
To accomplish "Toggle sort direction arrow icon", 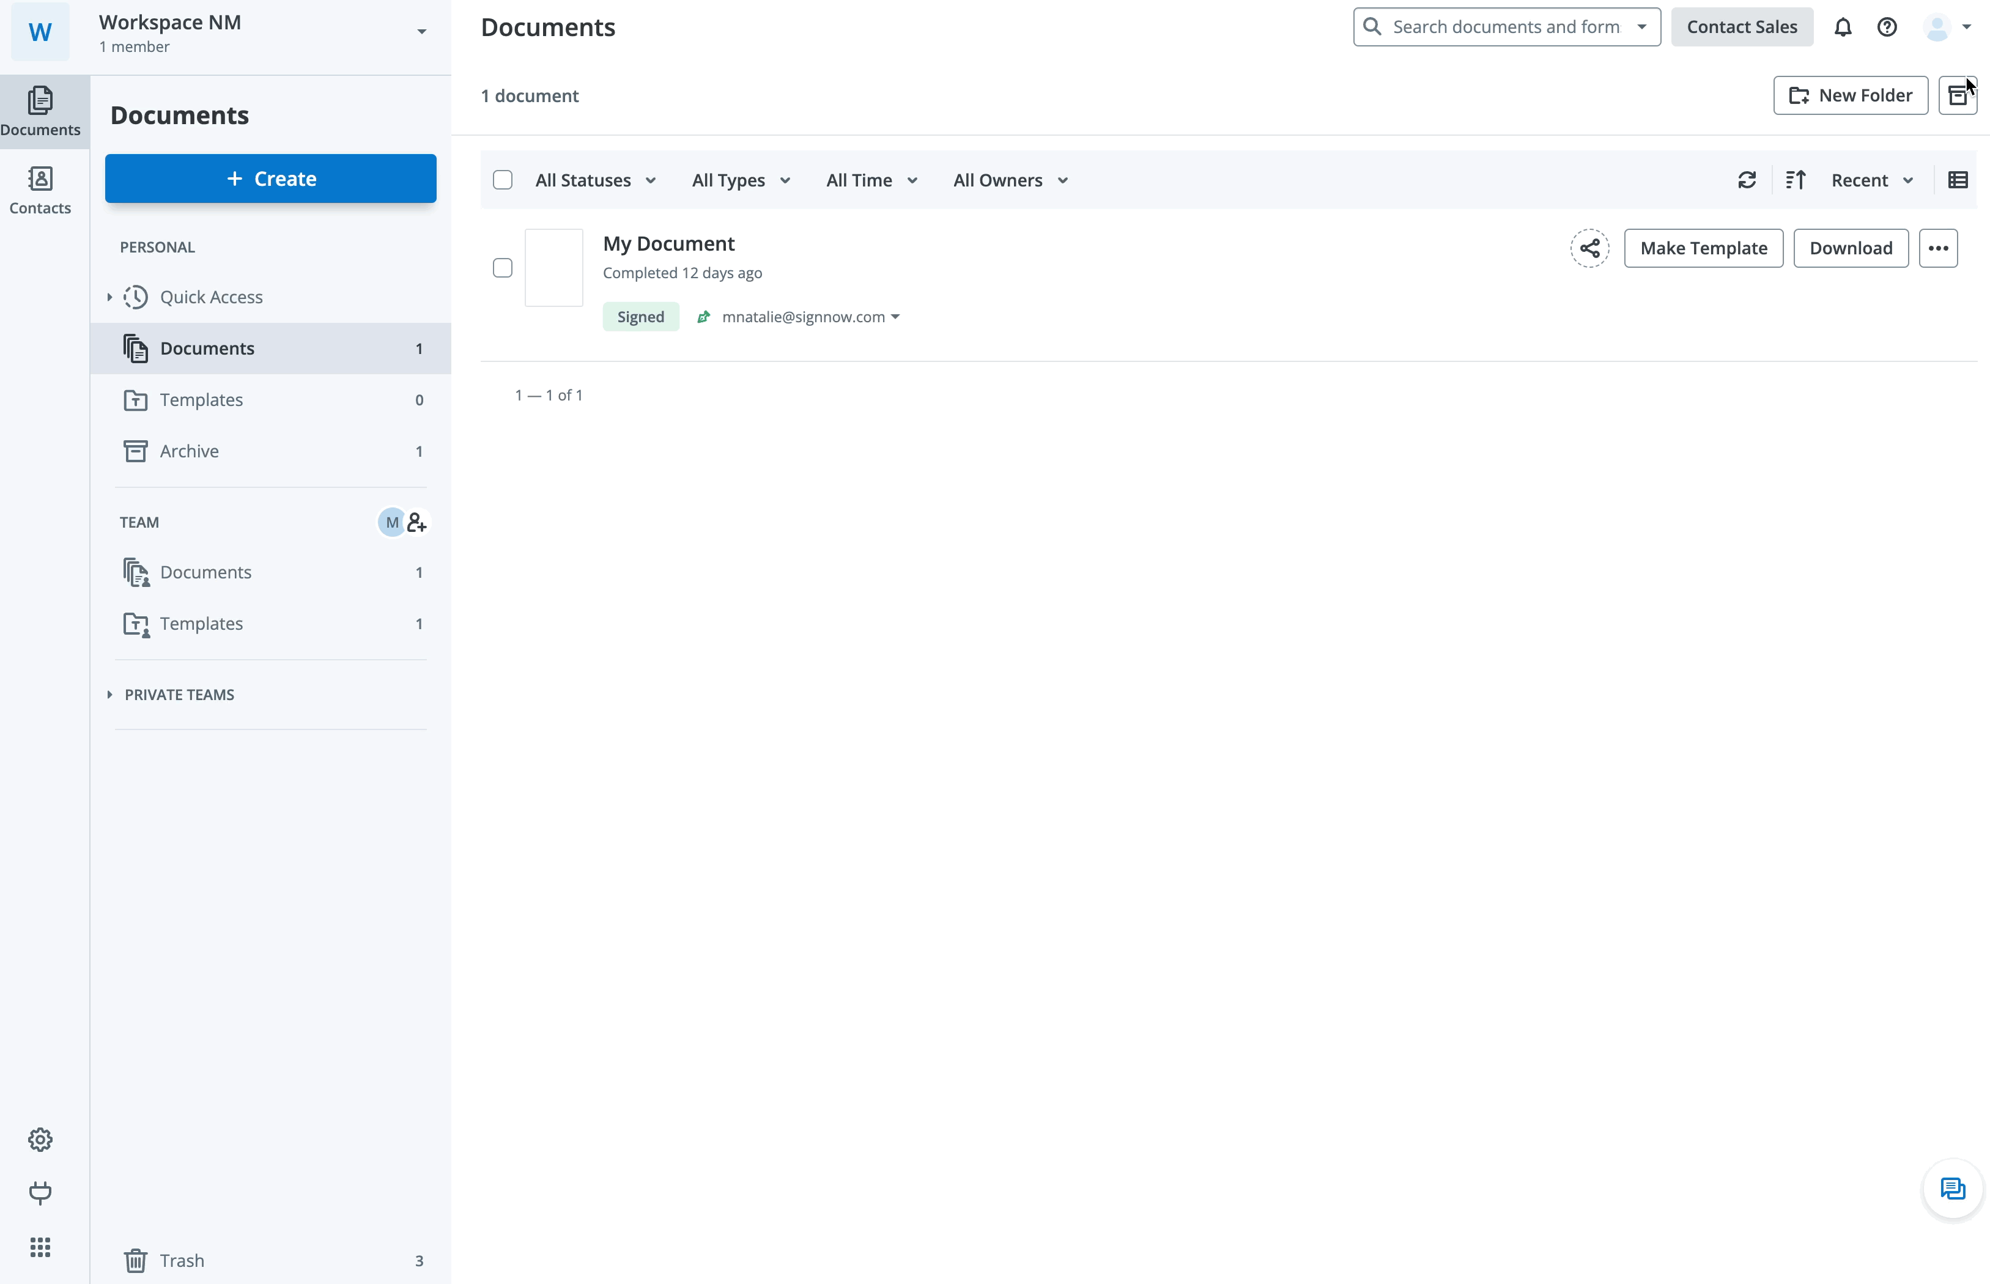I will tap(1796, 180).
